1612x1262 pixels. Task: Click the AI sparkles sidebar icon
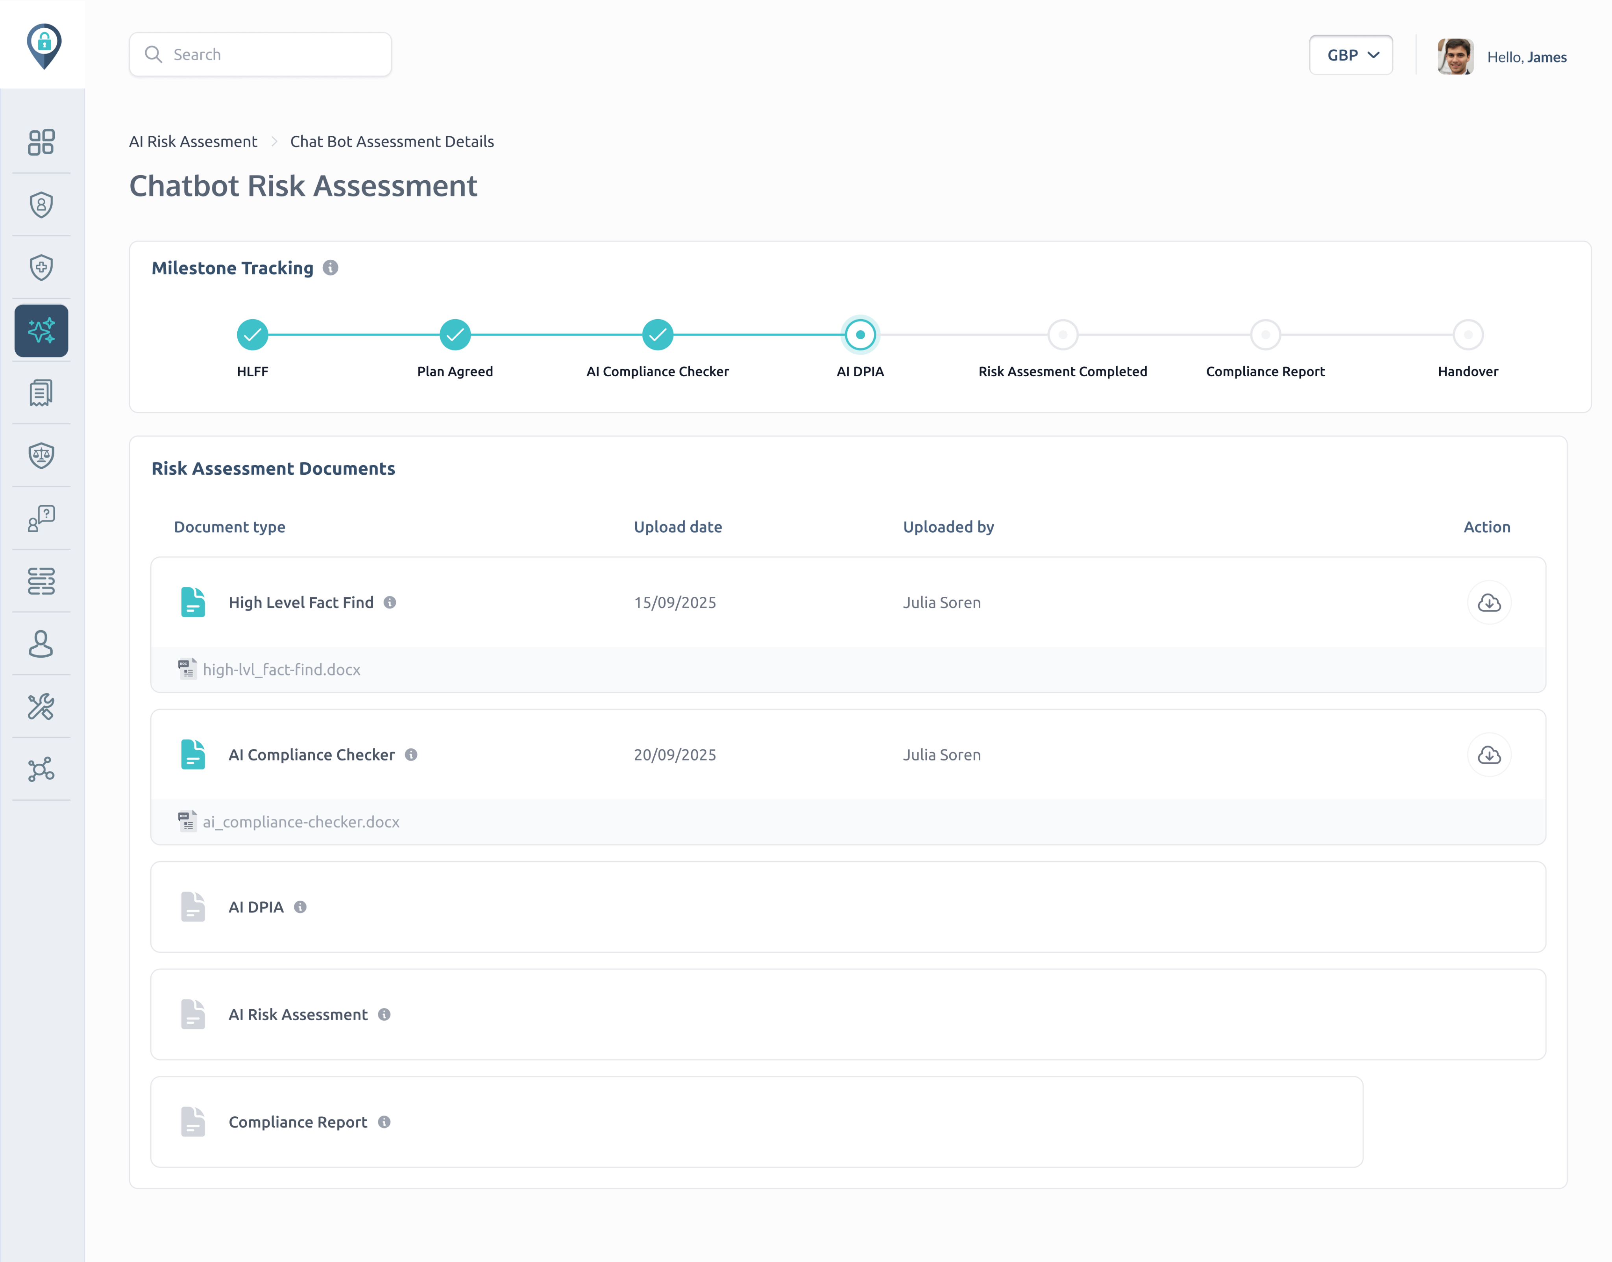point(41,330)
